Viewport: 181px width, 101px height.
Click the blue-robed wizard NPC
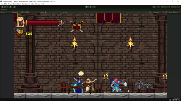[x=79, y=85]
